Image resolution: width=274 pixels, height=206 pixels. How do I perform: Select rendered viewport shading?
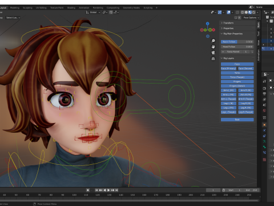tap(254, 12)
